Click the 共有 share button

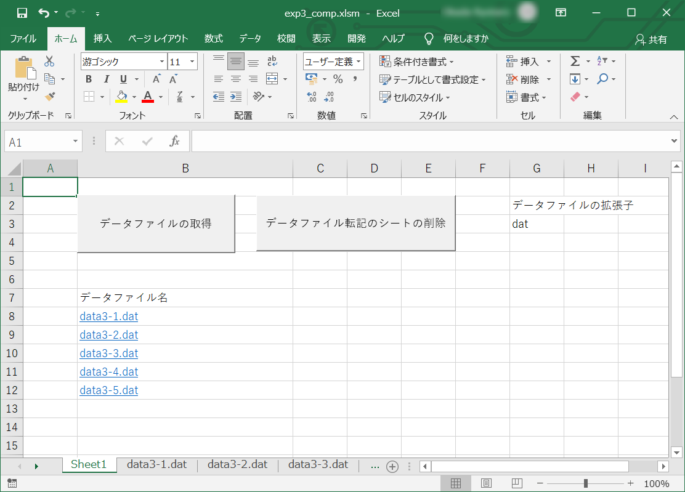click(651, 39)
